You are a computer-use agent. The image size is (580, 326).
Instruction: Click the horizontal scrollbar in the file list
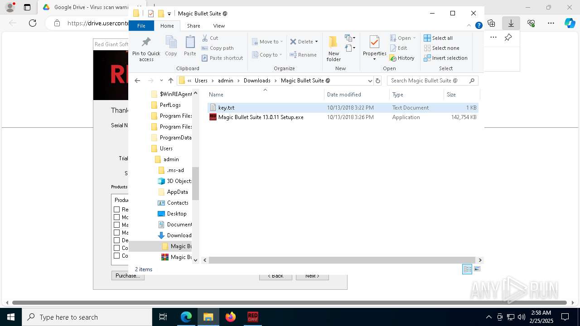click(x=342, y=260)
